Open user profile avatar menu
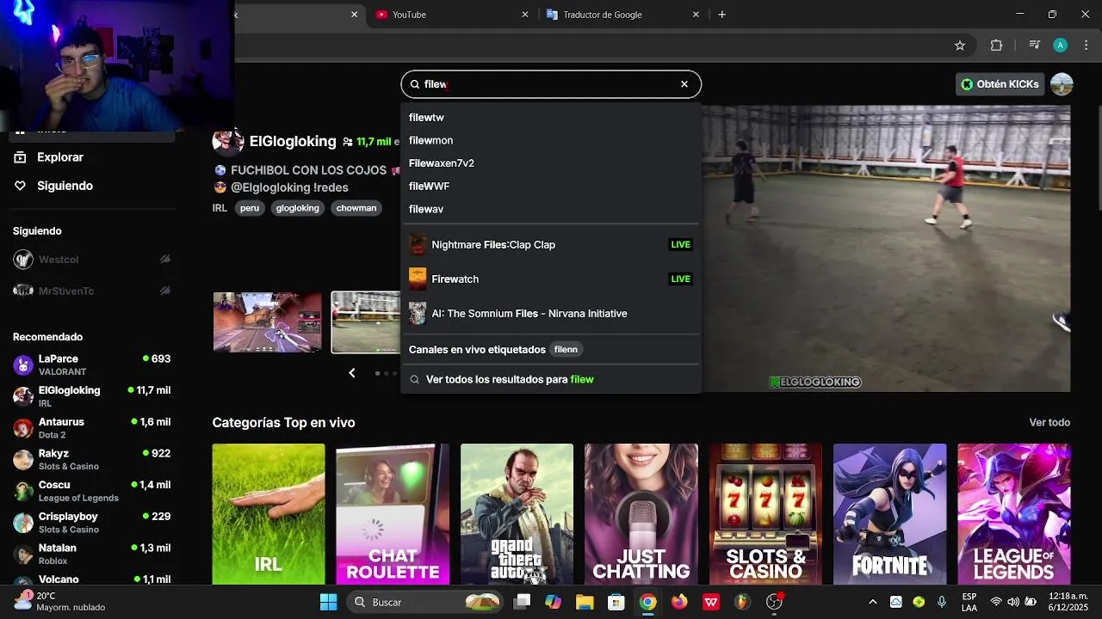The width and height of the screenshot is (1102, 619). click(x=1062, y=84)
